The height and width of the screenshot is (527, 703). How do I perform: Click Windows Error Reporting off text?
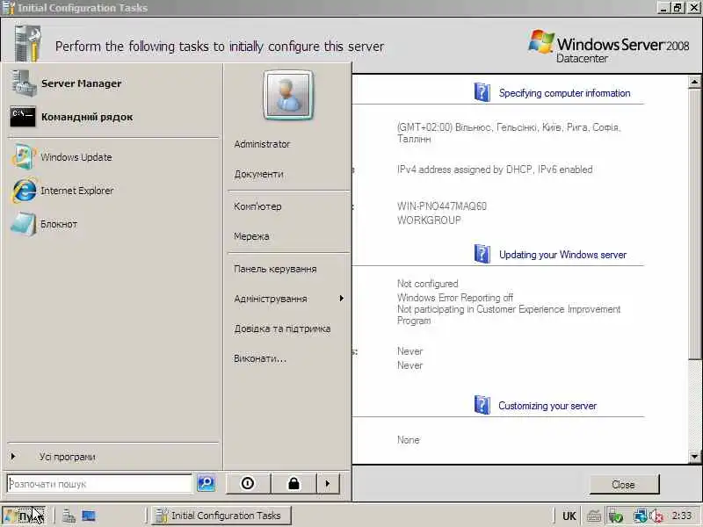pos(454,298)
